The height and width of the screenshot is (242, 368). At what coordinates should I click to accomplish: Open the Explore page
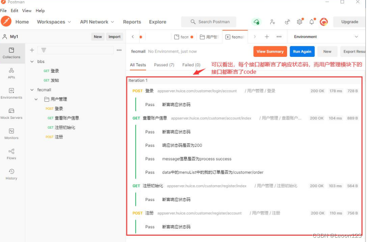click(158, 22)
